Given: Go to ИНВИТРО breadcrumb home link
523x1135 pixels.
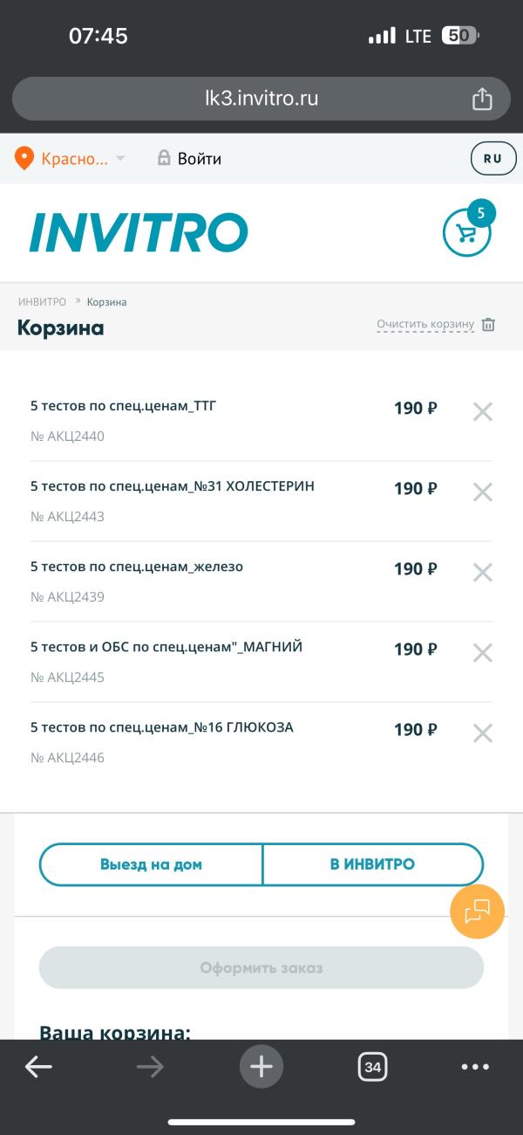Looking at the screenshot, I should click(42, 302).
